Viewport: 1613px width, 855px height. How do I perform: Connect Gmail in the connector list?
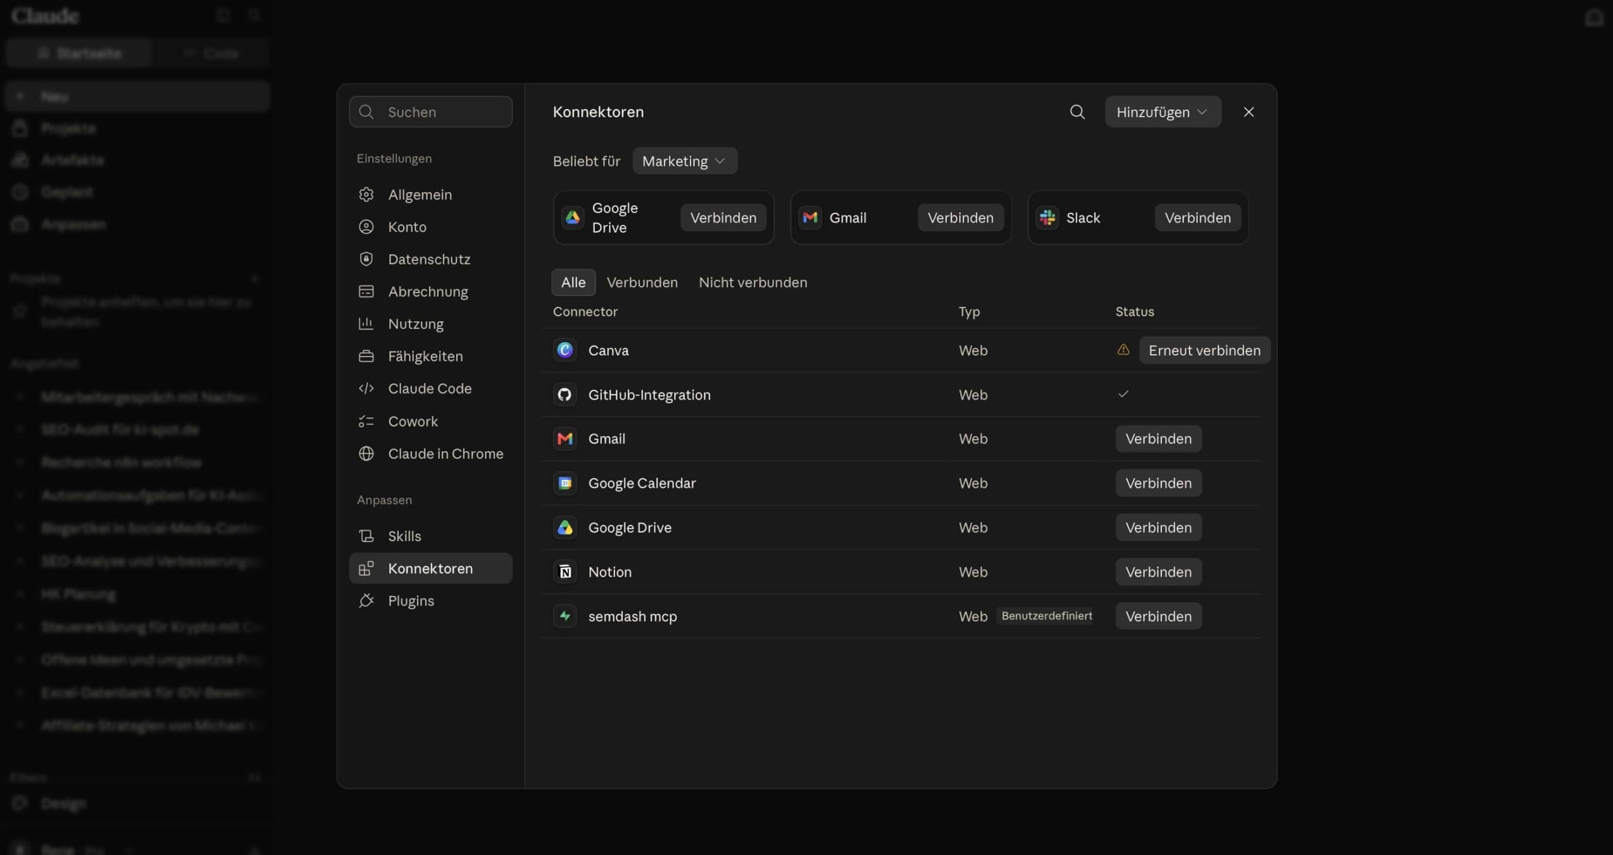click(x=1158, y=439)
